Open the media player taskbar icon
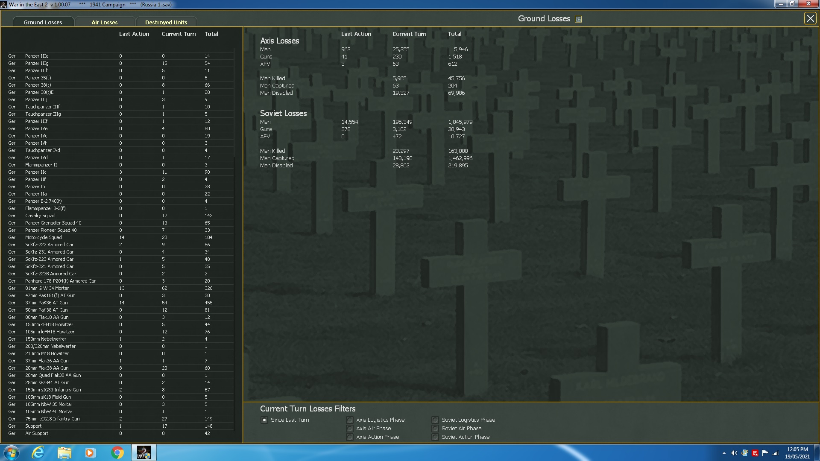The image size is (820, 461). pos(90,452)
